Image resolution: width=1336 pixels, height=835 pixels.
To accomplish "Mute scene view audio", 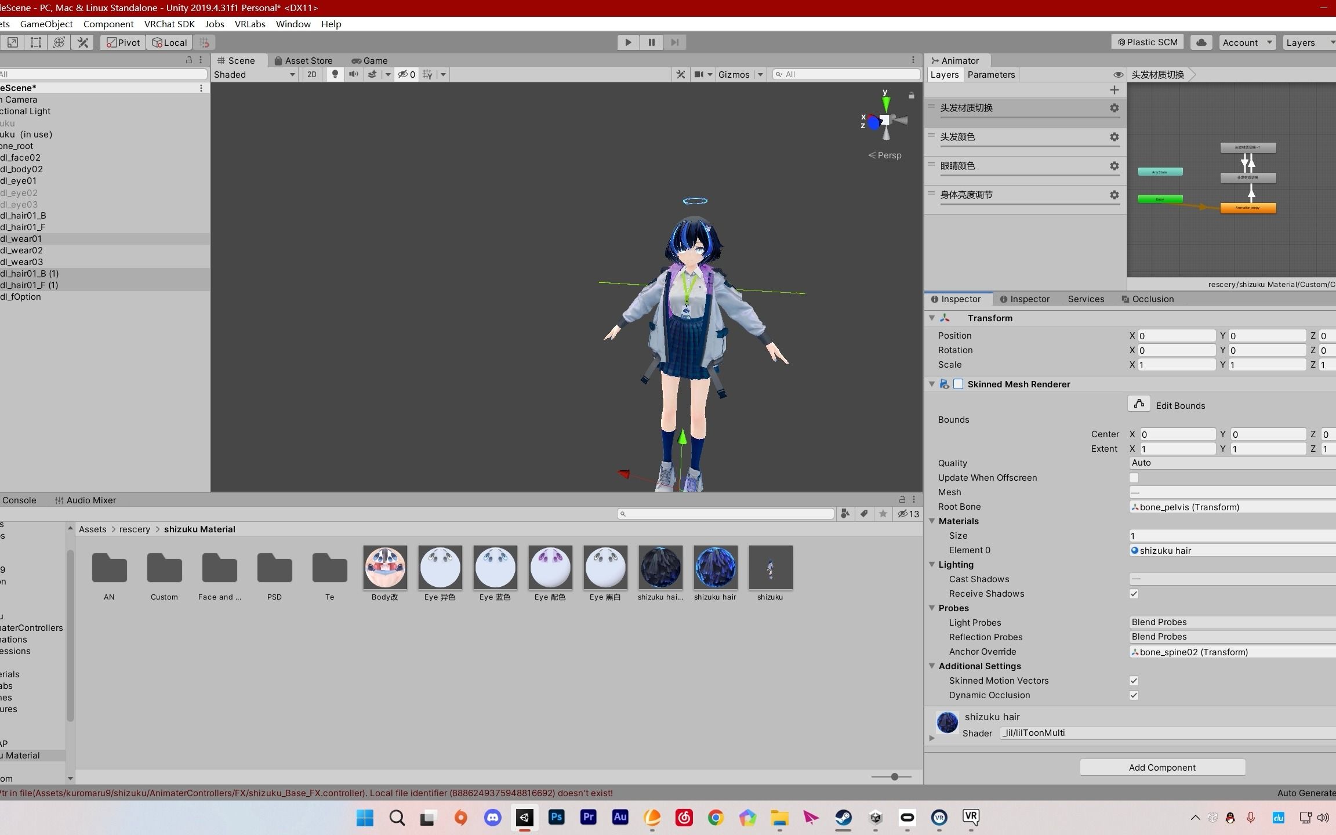I will pos(354,74).
